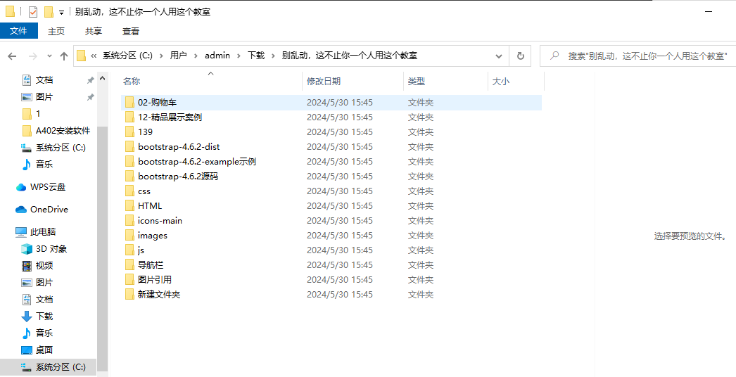The image size is (736, 377).
Task: Open the quick access toolbar customize dropdown
Action: point(61,13)
